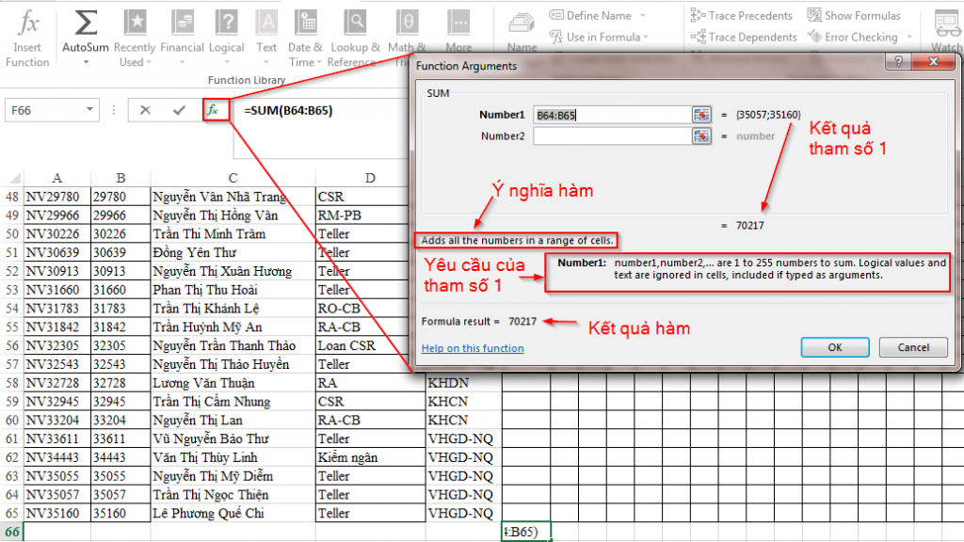Open the Watch Window icon
The width and height of the screenshot is (964, 542).
(x=947, y=24)
